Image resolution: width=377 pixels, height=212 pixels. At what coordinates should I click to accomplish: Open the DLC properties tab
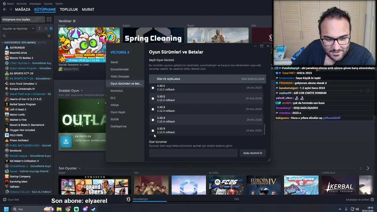pyautogui.click(x=113, y=98)
